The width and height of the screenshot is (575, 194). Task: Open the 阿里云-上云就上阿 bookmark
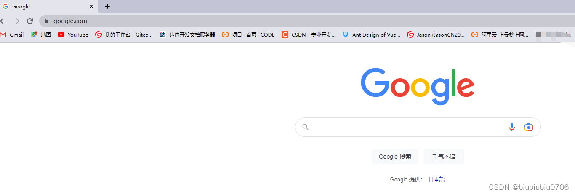(x=500, y=35)
